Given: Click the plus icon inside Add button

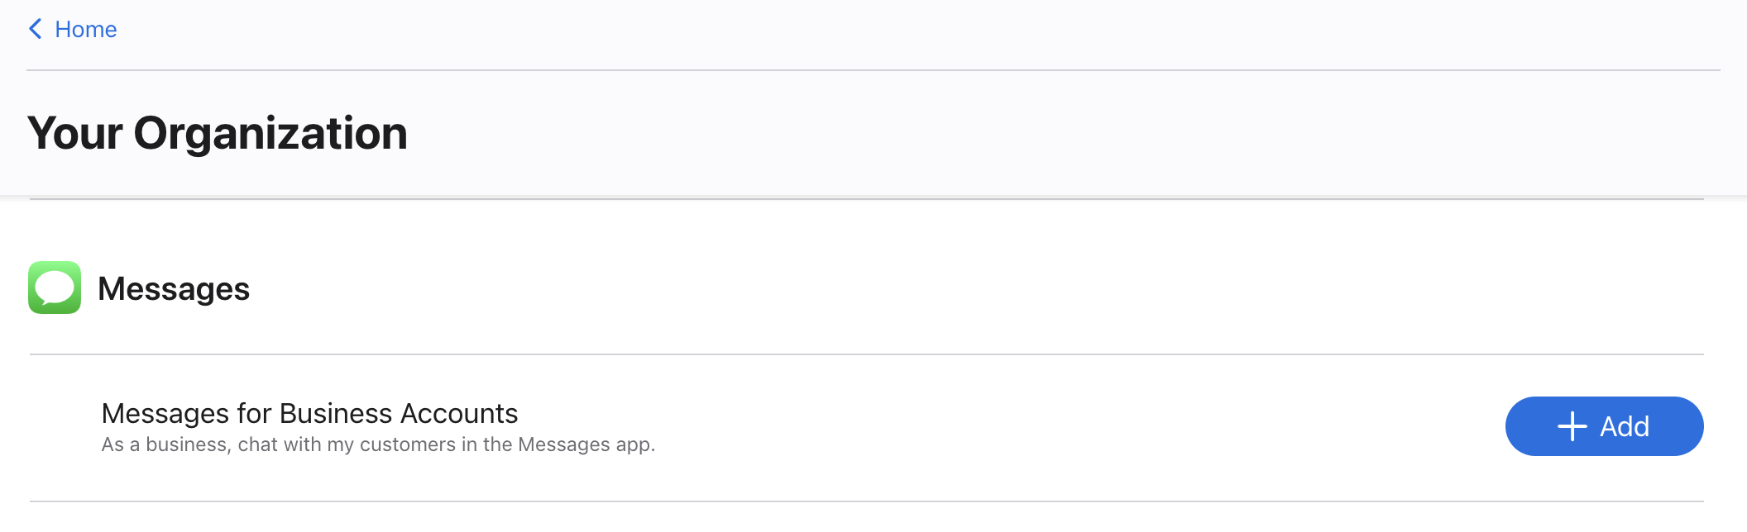Looking at the screenshot, I should click(1572, 426).
